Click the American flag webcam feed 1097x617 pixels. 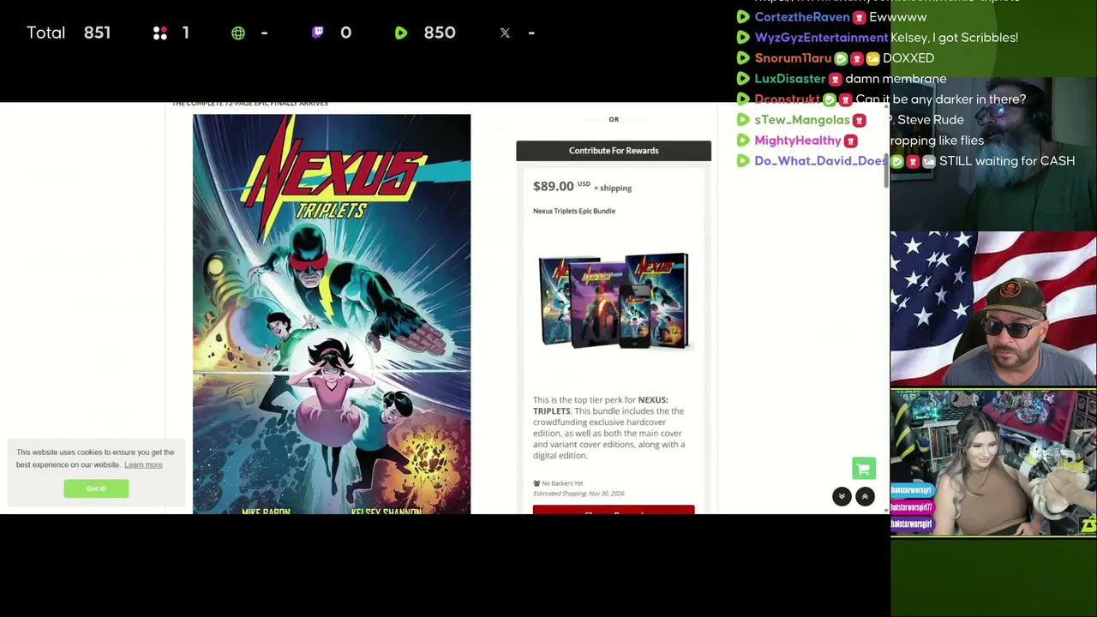click(x=993, y=309)
